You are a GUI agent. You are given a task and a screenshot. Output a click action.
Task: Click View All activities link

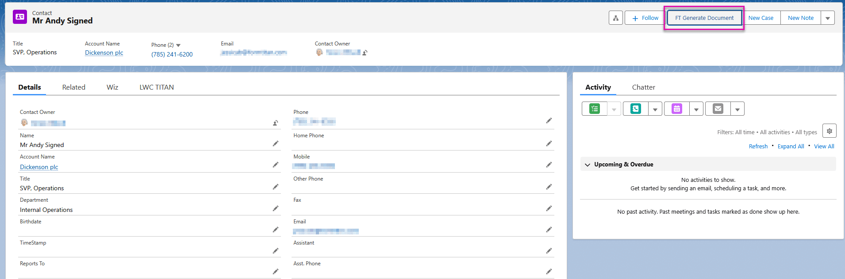pos(824,147)
